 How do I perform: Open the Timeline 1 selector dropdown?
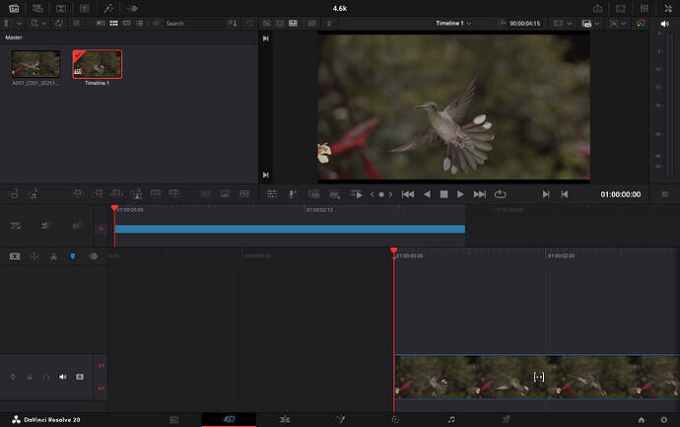point(453,23)
